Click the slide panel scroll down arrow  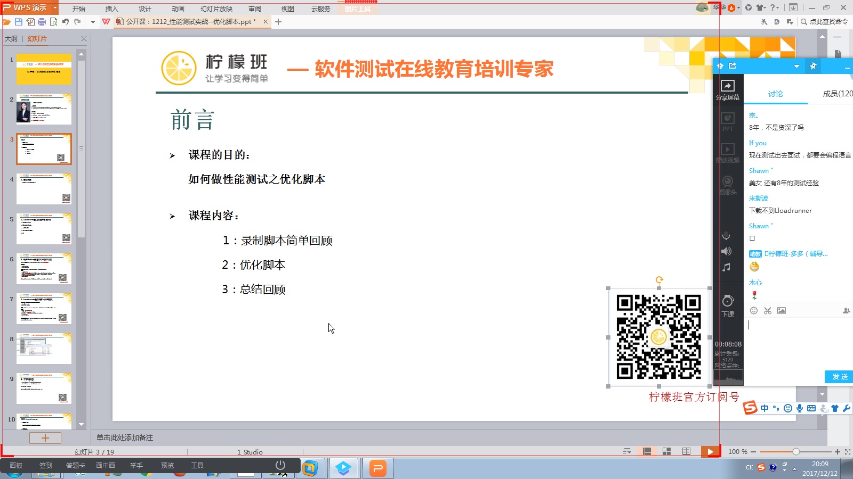(x=82, y=424)
